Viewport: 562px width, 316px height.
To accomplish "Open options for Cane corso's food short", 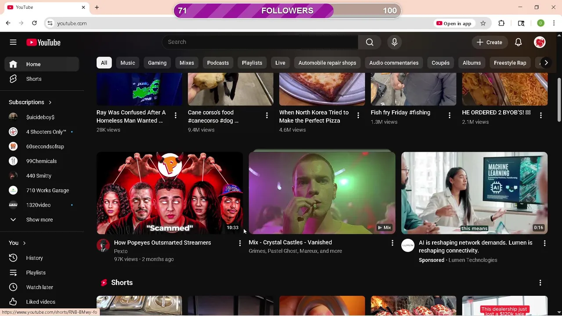I will point(267,115).
